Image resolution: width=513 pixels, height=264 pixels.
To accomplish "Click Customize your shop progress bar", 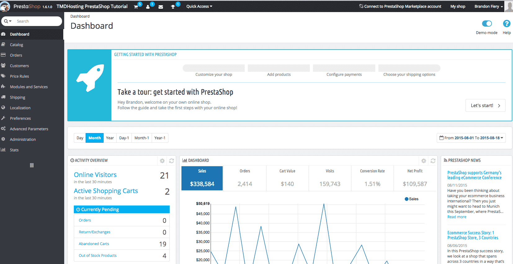I will pyautogui.click(x=214, y=68).
